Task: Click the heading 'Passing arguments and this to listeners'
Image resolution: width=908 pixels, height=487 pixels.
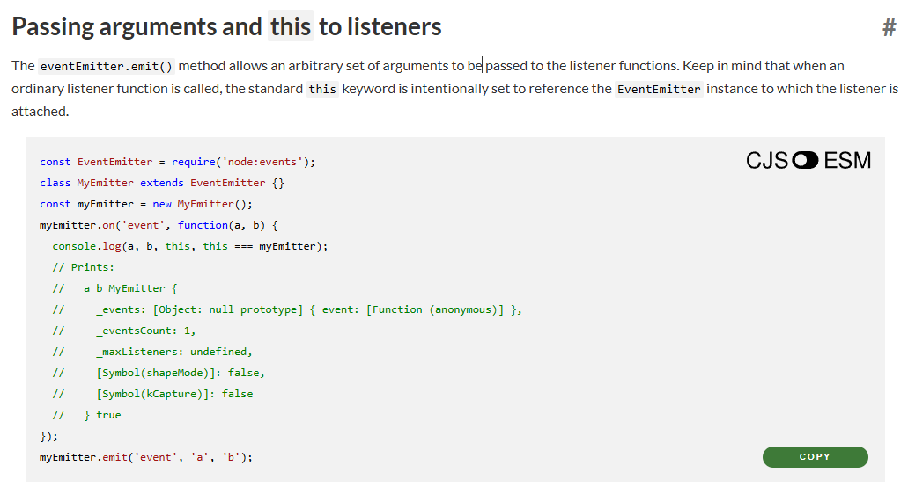Action: click(x=226, y=26)
